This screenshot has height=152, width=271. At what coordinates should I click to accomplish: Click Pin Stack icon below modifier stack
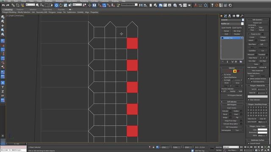pyautogui.click(x=223, y=62)
